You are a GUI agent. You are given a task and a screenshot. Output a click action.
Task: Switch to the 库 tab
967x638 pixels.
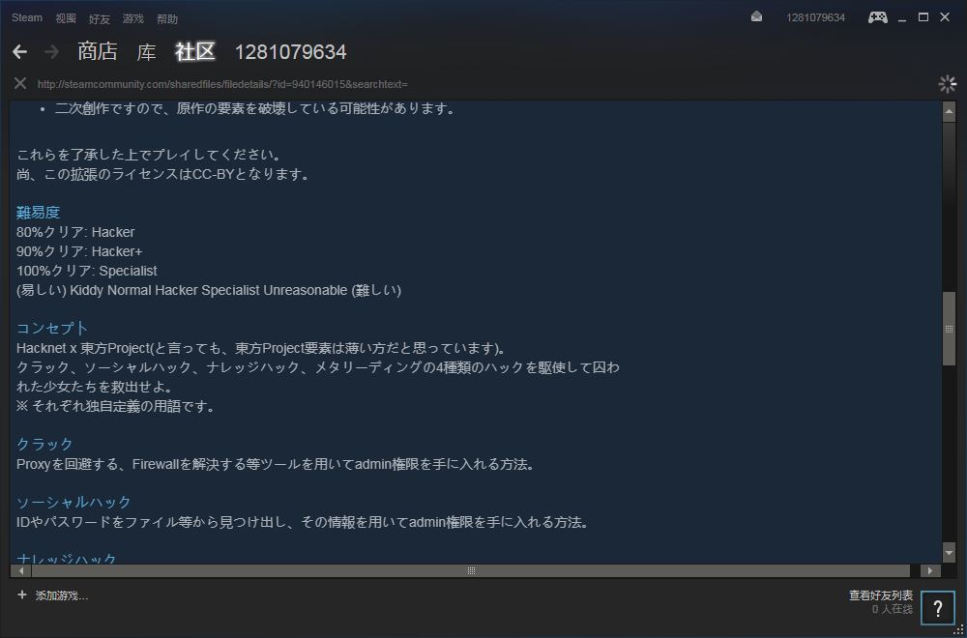(x=146, y=52)
